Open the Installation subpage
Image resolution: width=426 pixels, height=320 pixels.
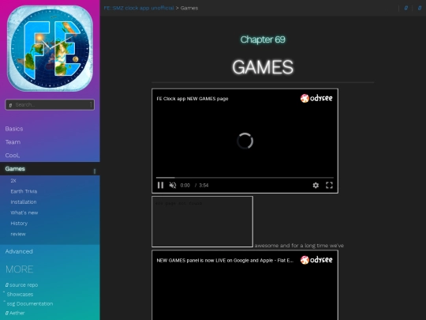[x=24, y=202]
